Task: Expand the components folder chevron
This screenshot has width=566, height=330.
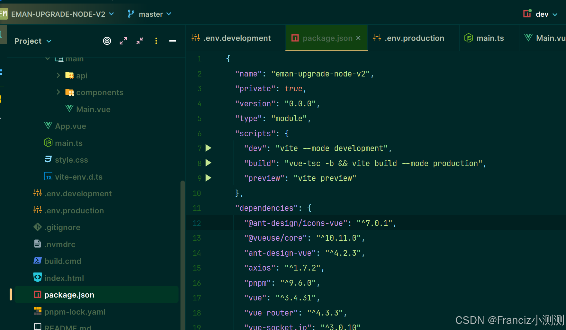Action: click(x=58, y=92)
